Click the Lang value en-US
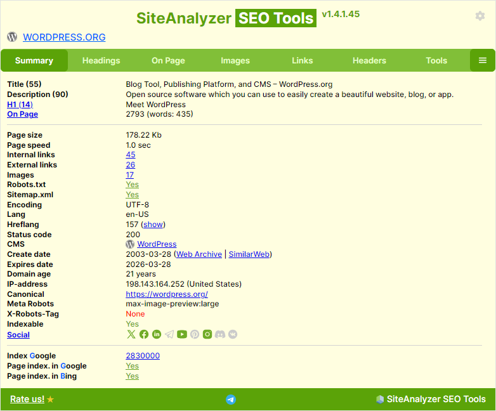The height and width of the screenshot is (411, 496). point(137,214)
